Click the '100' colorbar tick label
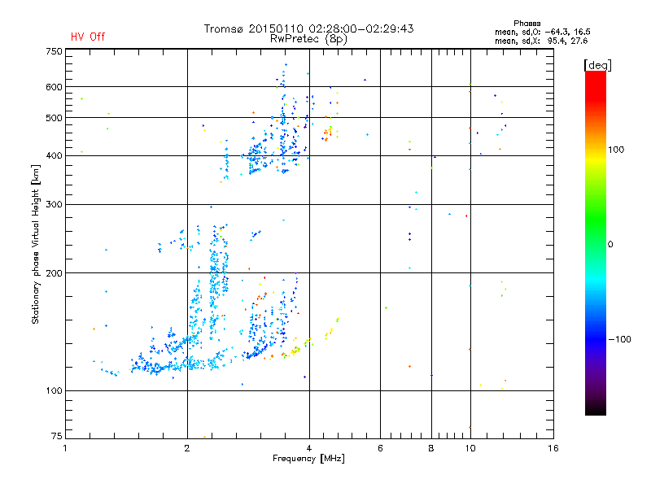 click(616, 150)
